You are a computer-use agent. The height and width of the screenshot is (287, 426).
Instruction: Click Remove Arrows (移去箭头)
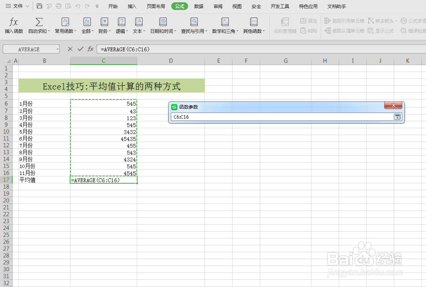click(x=383, y=21)
